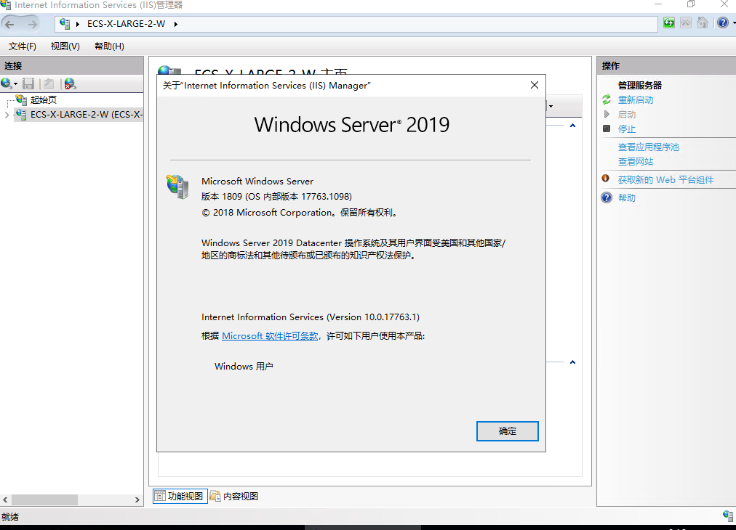
Task: Switch to 功能视图 tab
Action: click(x=180, y=496)
